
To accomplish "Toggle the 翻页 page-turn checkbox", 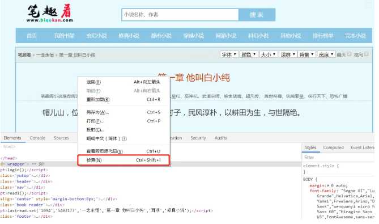I will point(349,54).
